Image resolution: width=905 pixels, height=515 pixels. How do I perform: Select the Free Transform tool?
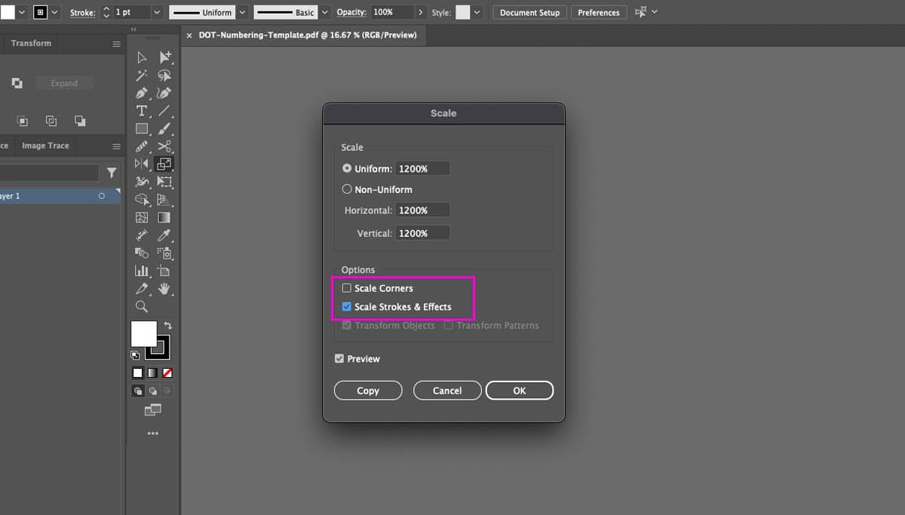tap(164, 182)
